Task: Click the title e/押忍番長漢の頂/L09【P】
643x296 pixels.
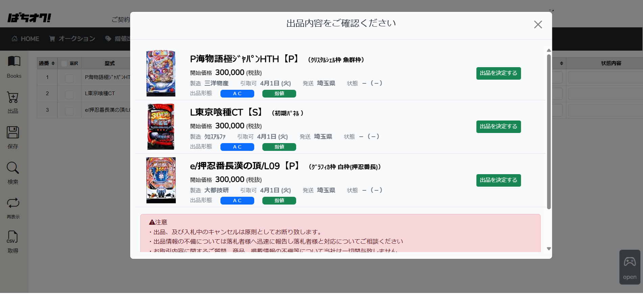Action: tap(245, 166)
